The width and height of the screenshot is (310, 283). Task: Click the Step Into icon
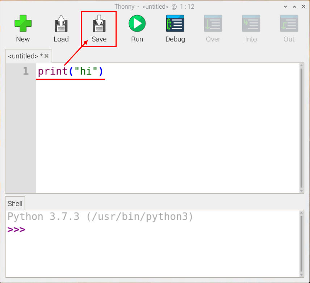pyautogui.click(x=251, y=29)
